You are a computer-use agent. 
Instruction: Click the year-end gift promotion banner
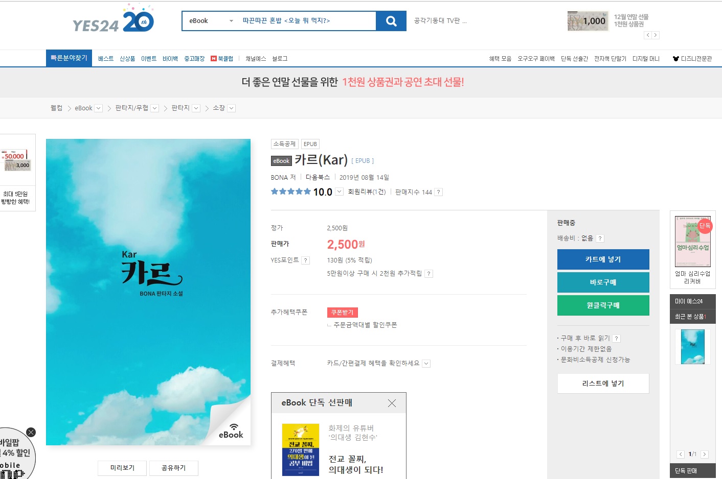tap(353, 82)
